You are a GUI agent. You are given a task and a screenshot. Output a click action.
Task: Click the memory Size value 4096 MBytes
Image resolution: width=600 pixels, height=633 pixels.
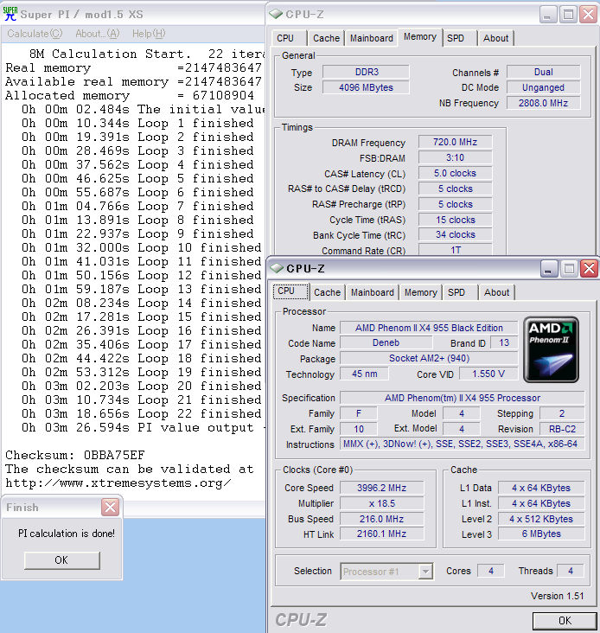point(366,87)
